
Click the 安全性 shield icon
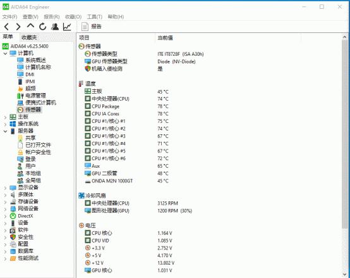(13, 237)
